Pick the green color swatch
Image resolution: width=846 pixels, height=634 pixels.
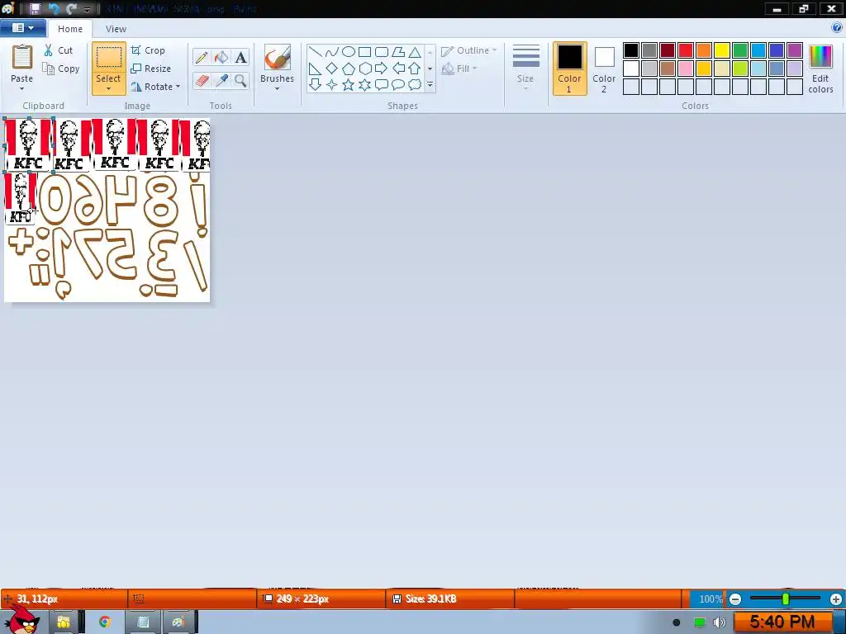coord(740,50)
